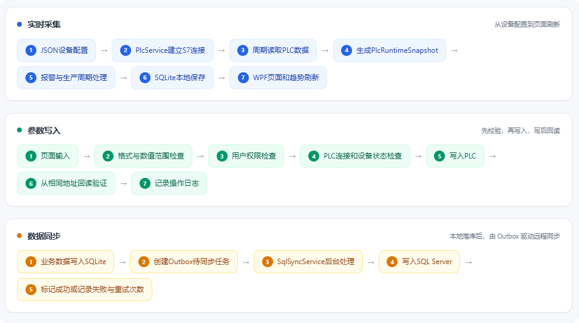Click the 记录操作日志 step
579x323 pixels.
tap(169, 183)
